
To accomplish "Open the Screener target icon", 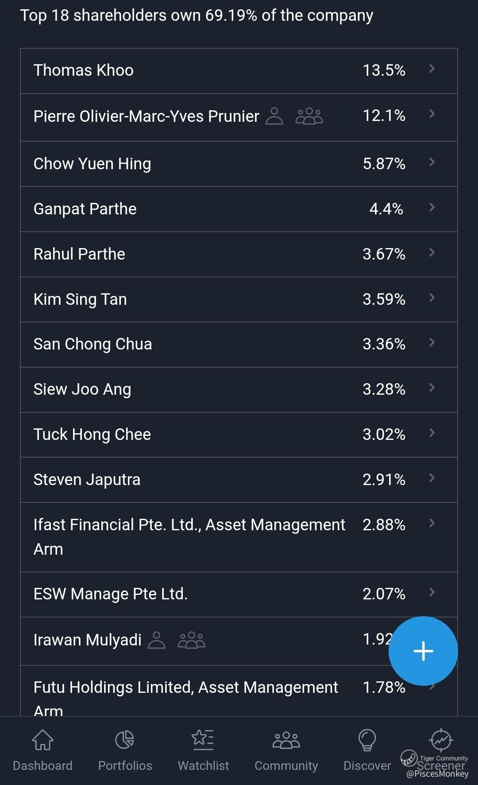I will (441, 739).
